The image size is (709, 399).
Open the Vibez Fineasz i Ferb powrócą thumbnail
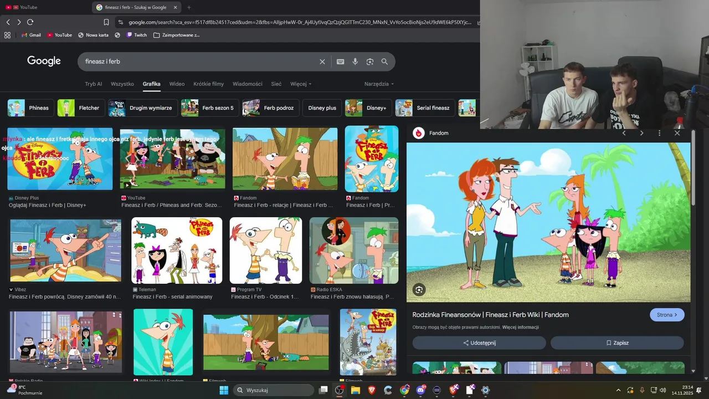65,250
